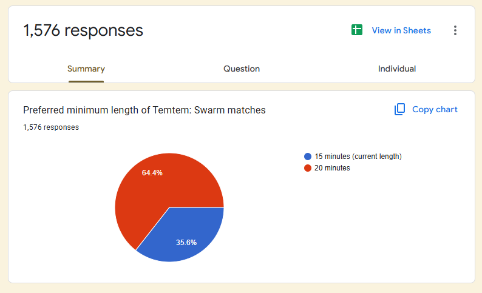Click the View in Sheets link
The image size is (482, 293).
(x=401, y=30)
